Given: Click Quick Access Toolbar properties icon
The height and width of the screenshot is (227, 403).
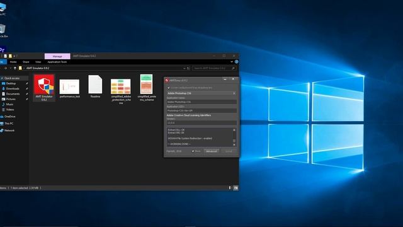Looking at the screenshot, I should 6,56.
